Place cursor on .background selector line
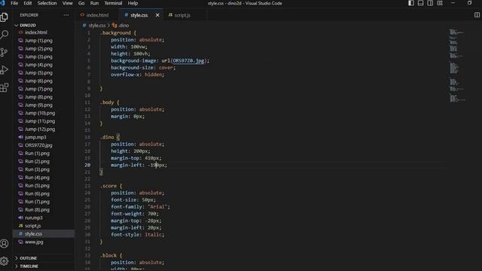This screenshot has height=271, width=482. 118,32
